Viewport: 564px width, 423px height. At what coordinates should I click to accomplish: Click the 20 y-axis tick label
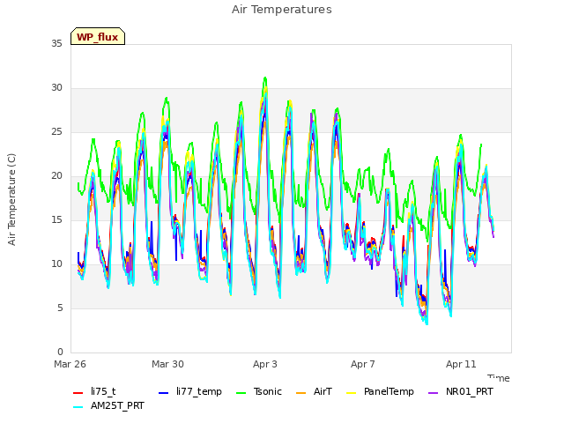click(56, 176)
